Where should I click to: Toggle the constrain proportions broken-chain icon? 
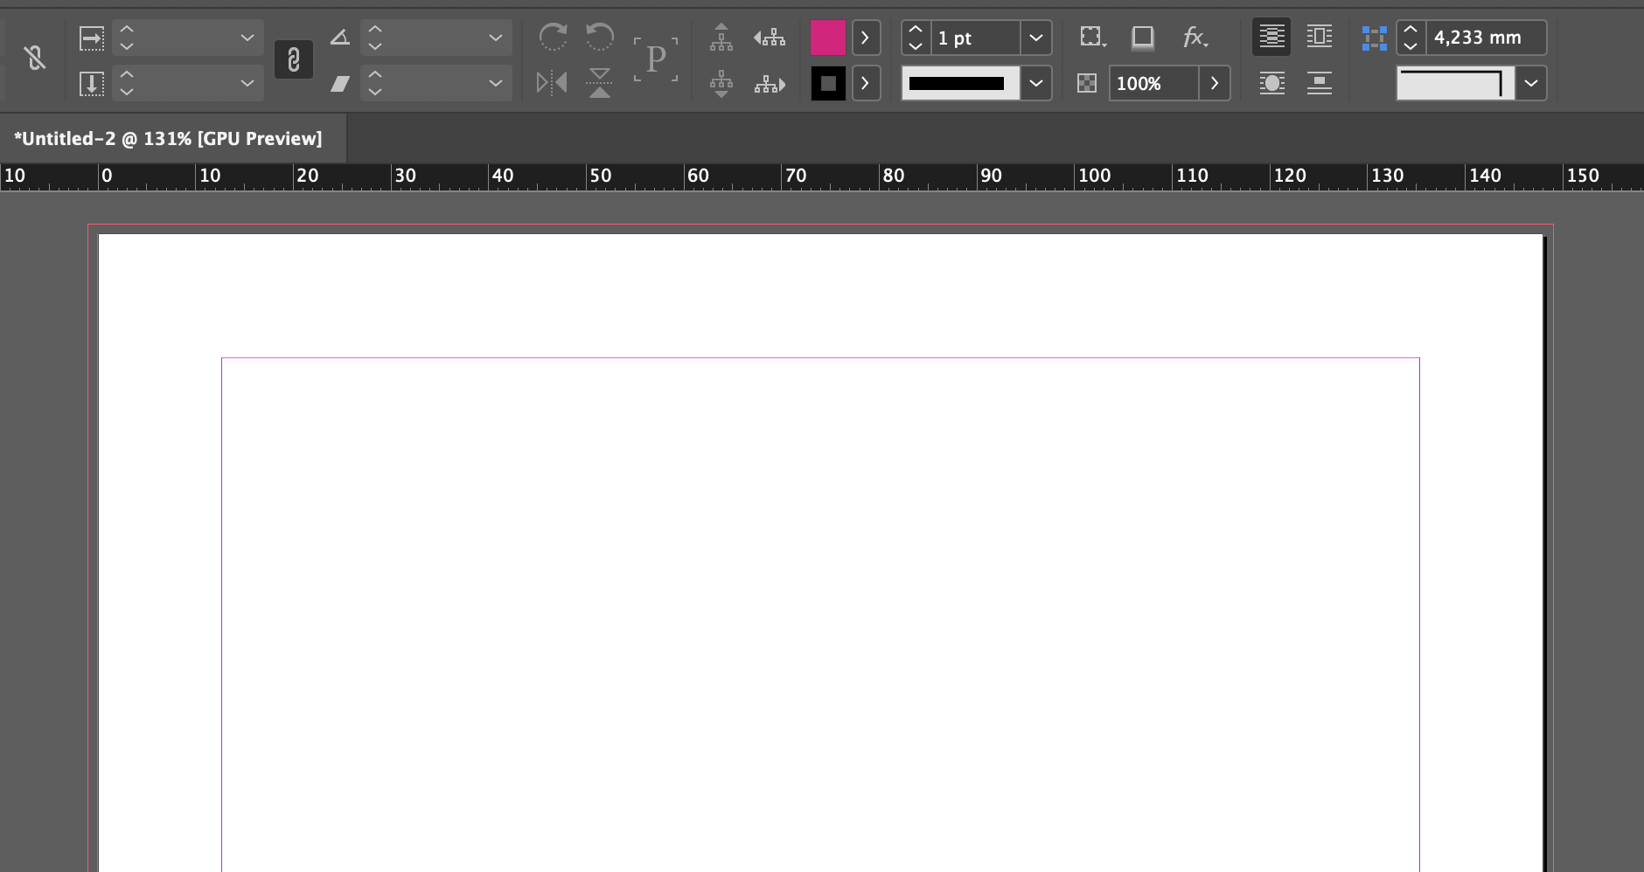point(33,59)
